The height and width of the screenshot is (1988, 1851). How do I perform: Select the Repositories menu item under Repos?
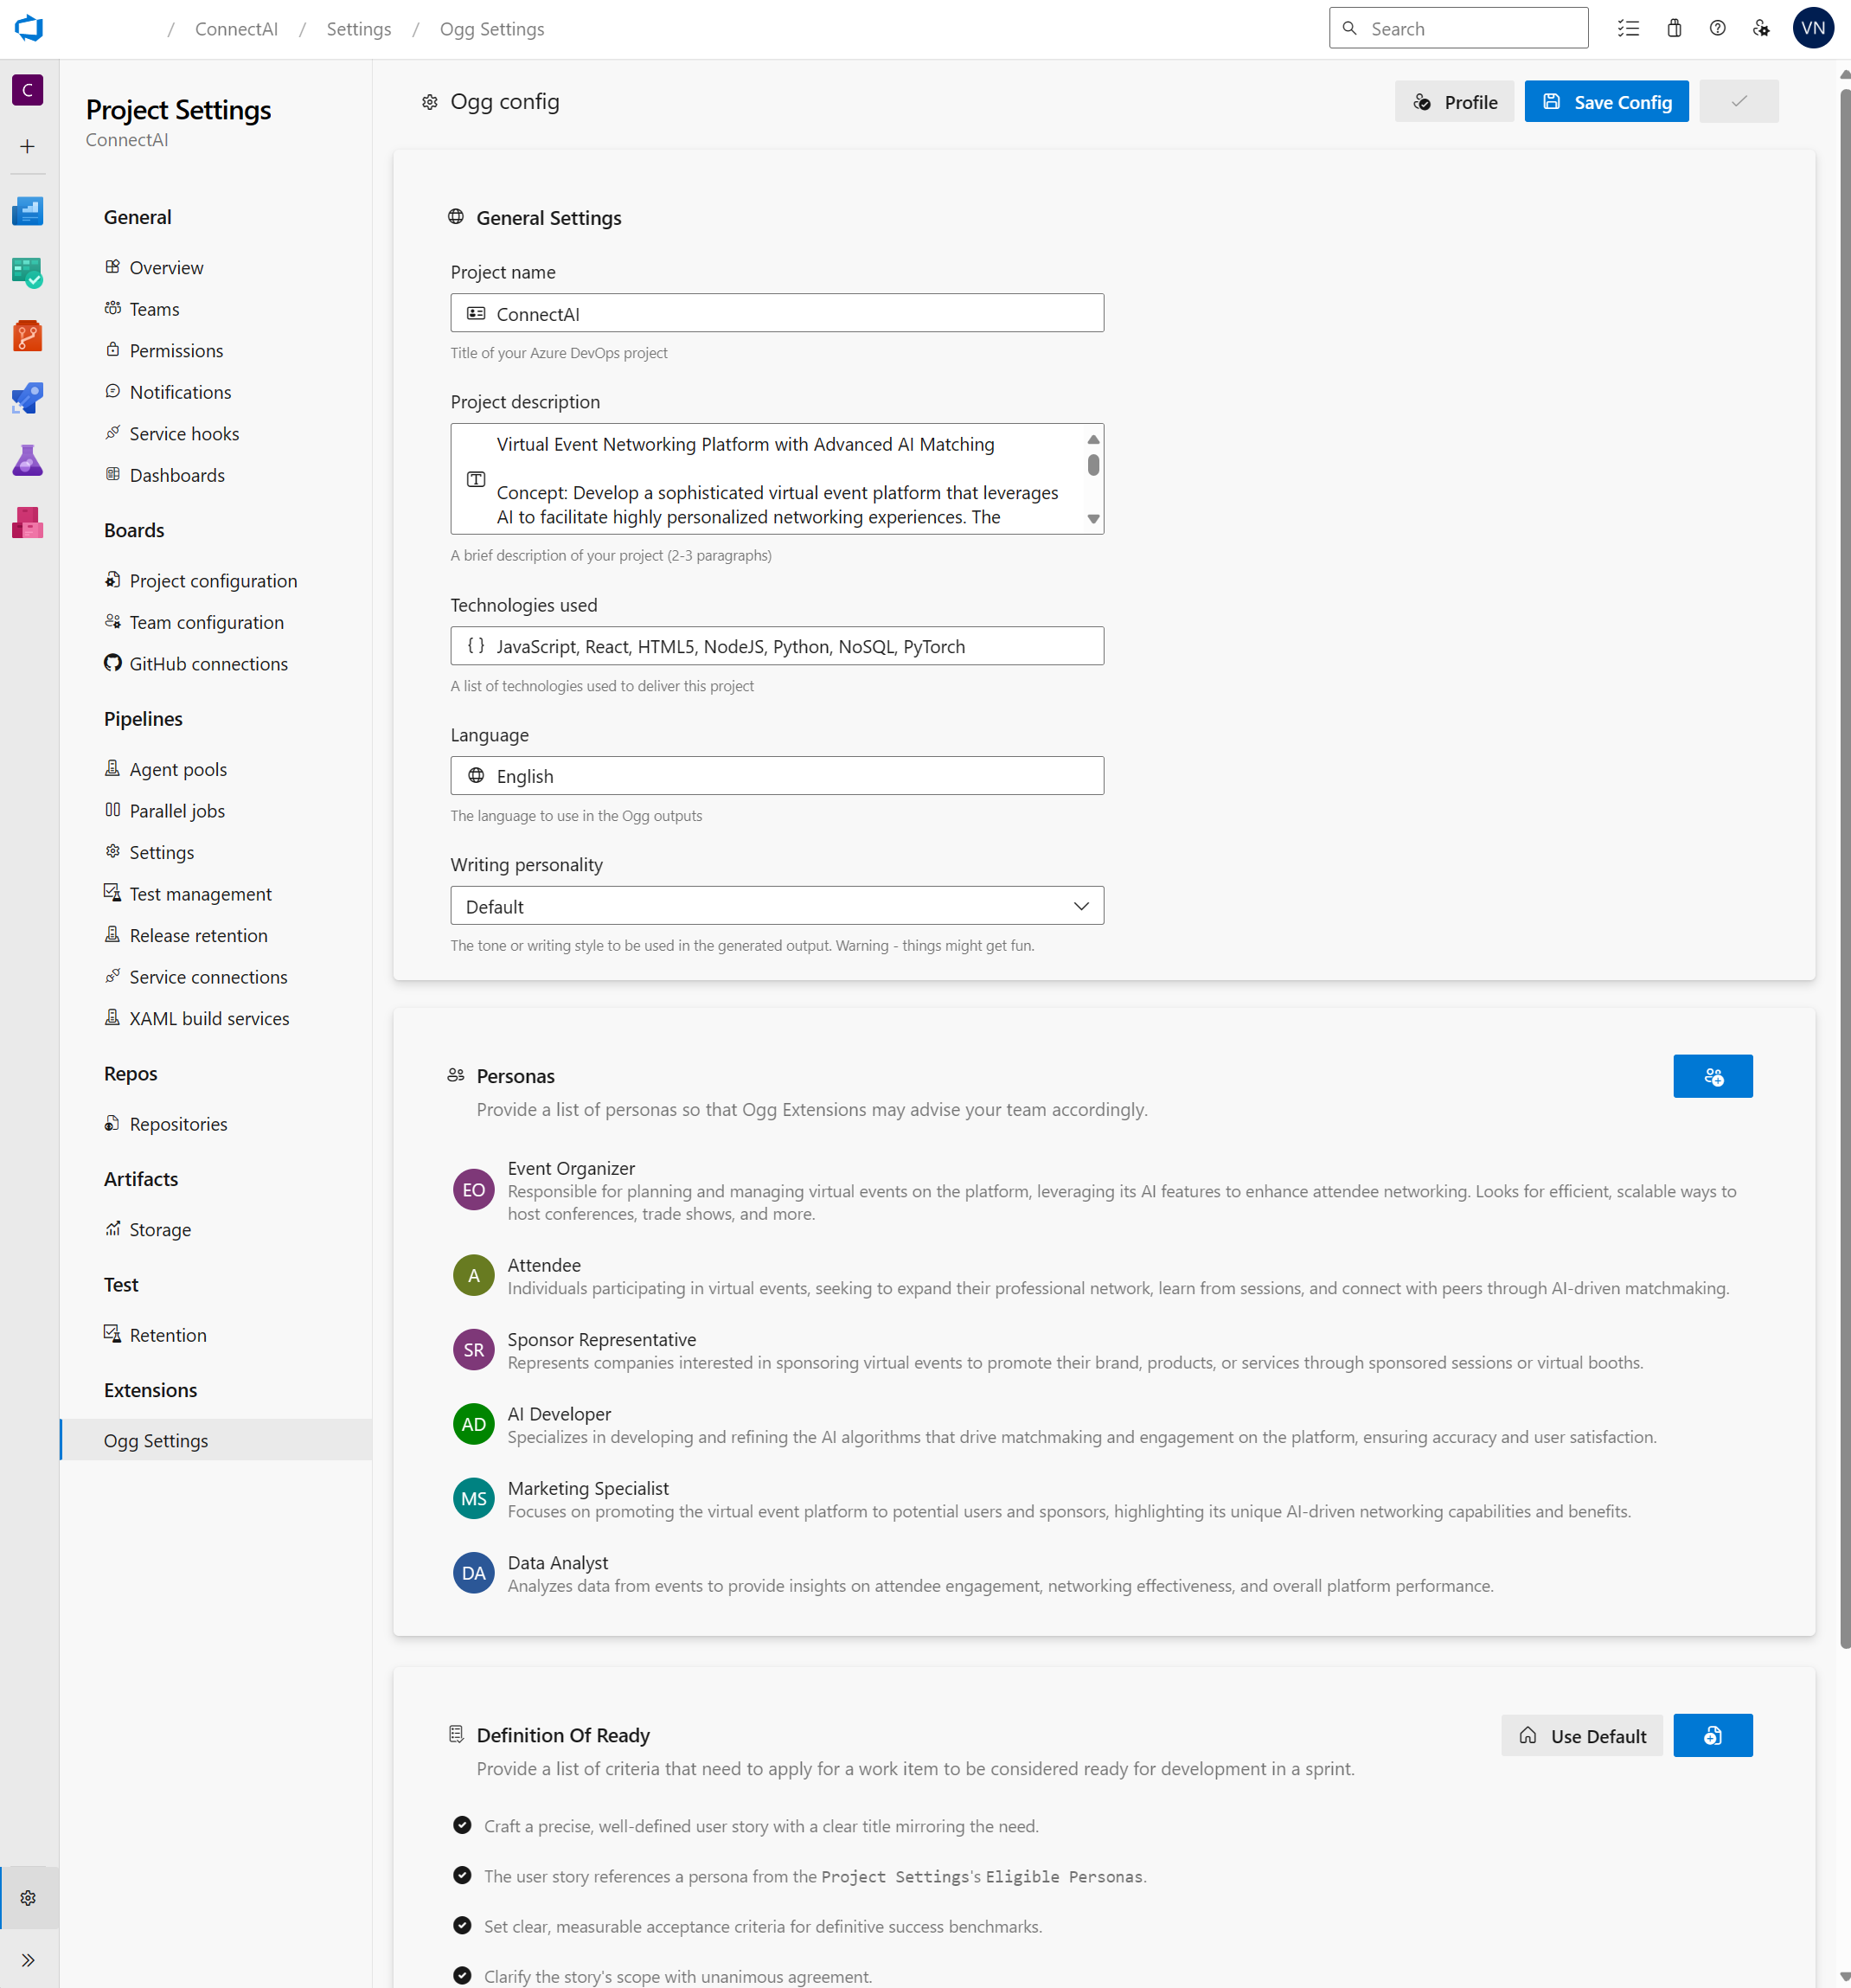pos(179,1122)
